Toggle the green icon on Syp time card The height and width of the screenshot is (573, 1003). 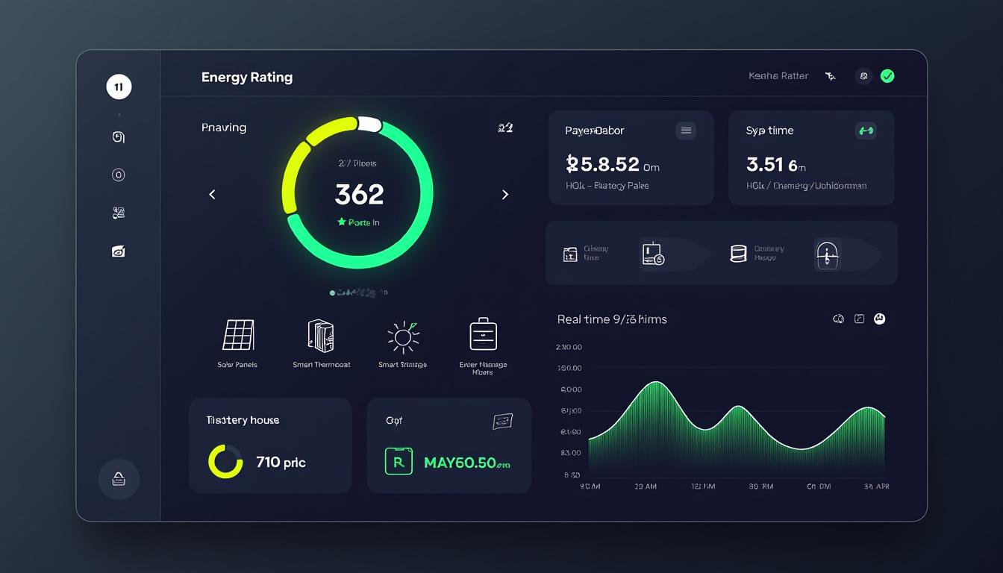(865, 131)
